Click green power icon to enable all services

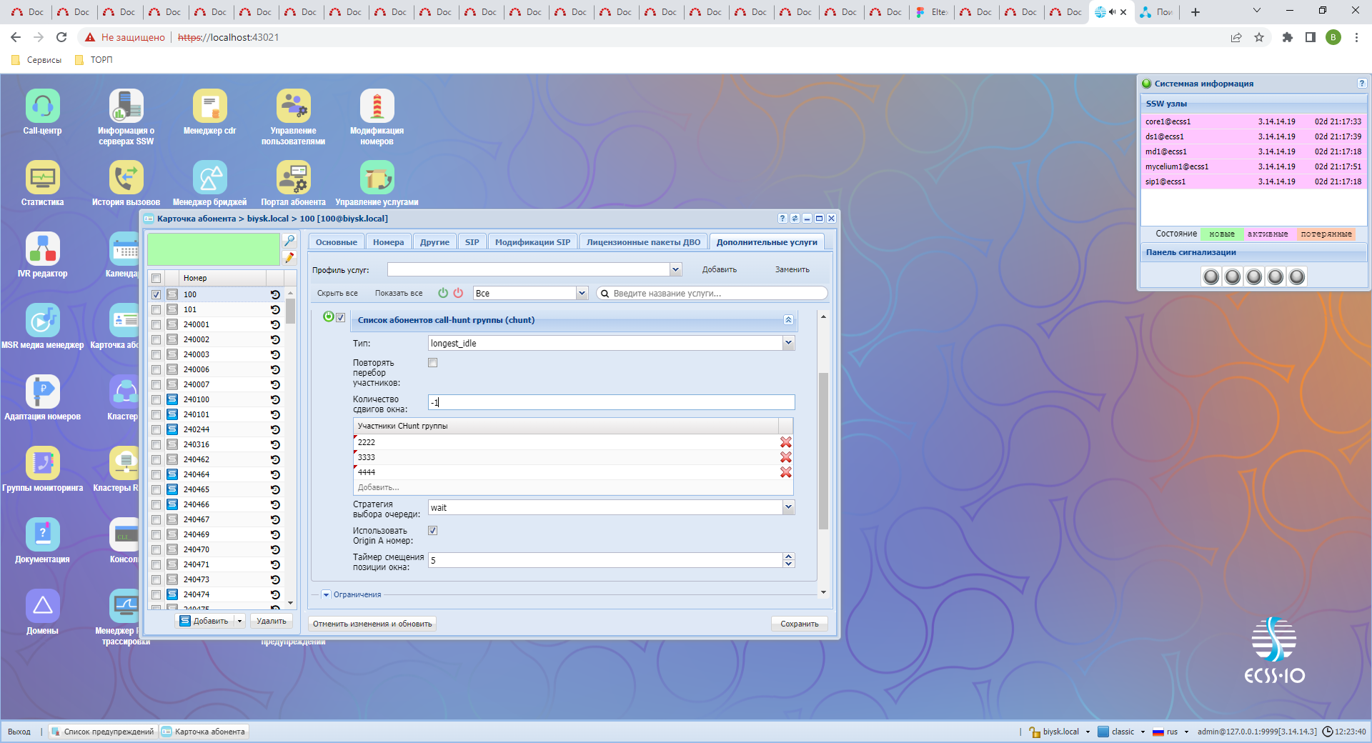point(443,293)
